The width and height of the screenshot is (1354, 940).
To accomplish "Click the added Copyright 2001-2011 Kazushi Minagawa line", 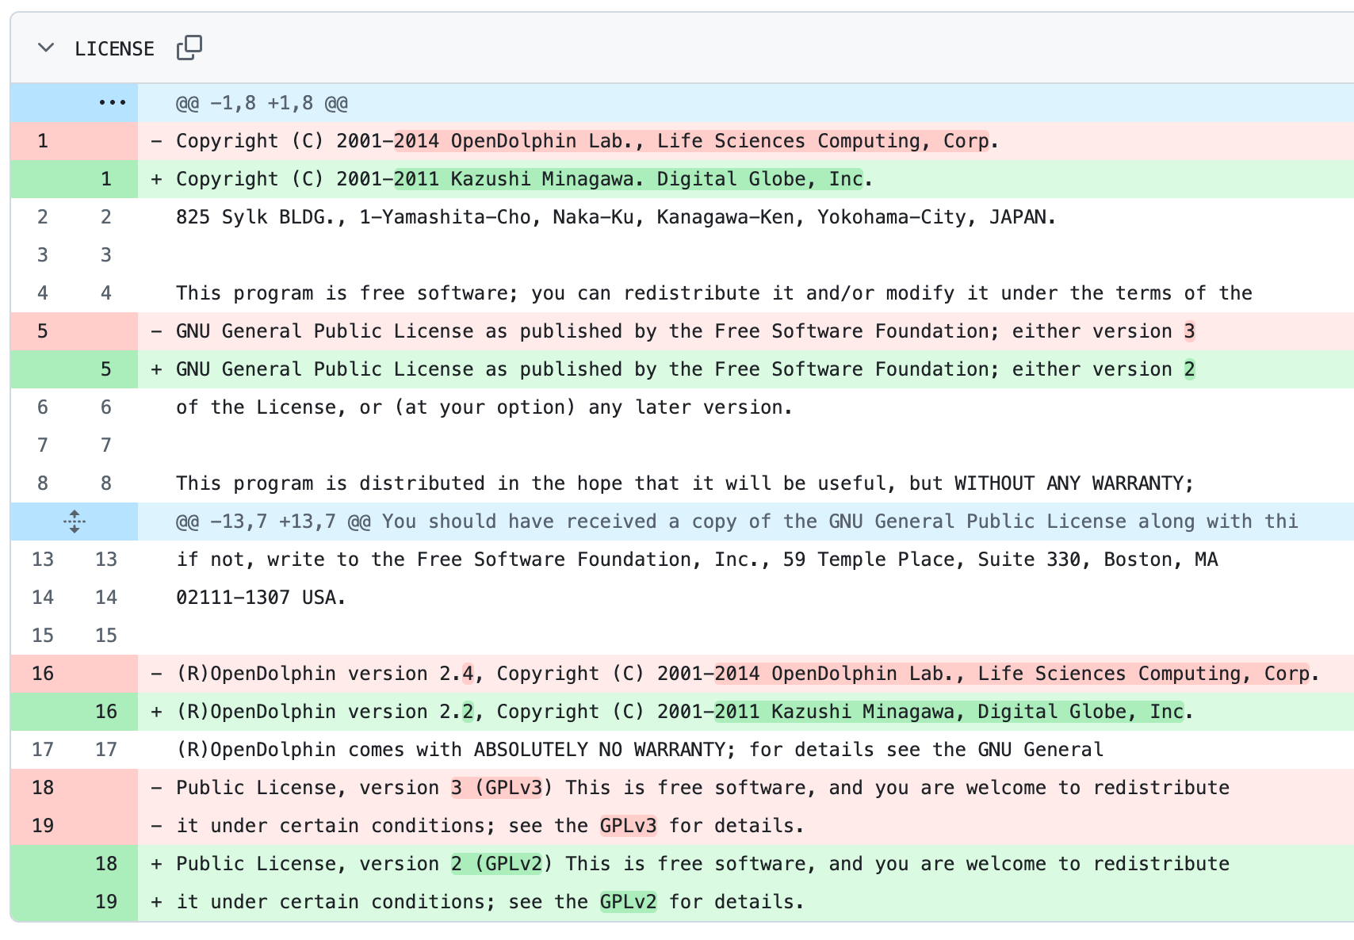I will pyautogui.click(x=523, y=179).
